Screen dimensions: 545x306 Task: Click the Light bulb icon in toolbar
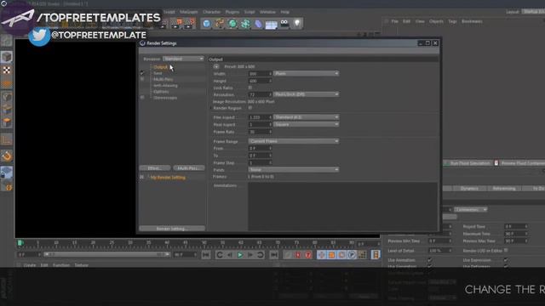coord(297,24)
